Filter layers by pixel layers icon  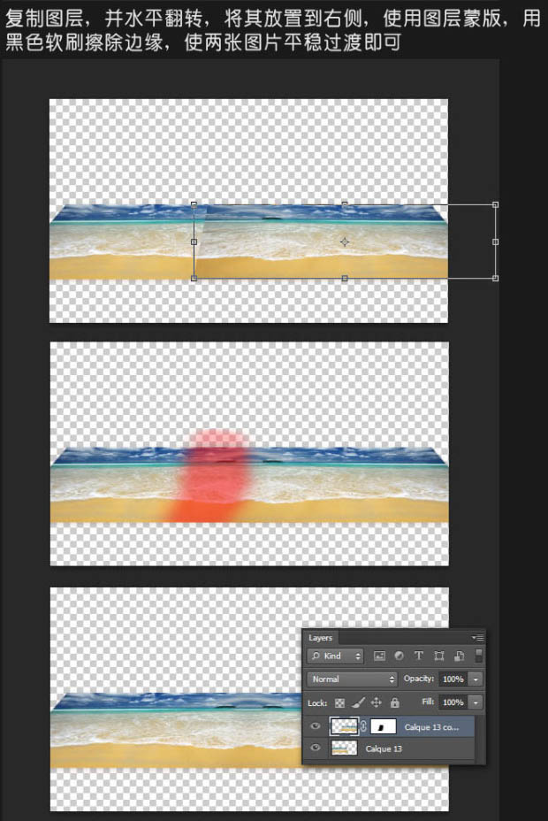[379, 656]
